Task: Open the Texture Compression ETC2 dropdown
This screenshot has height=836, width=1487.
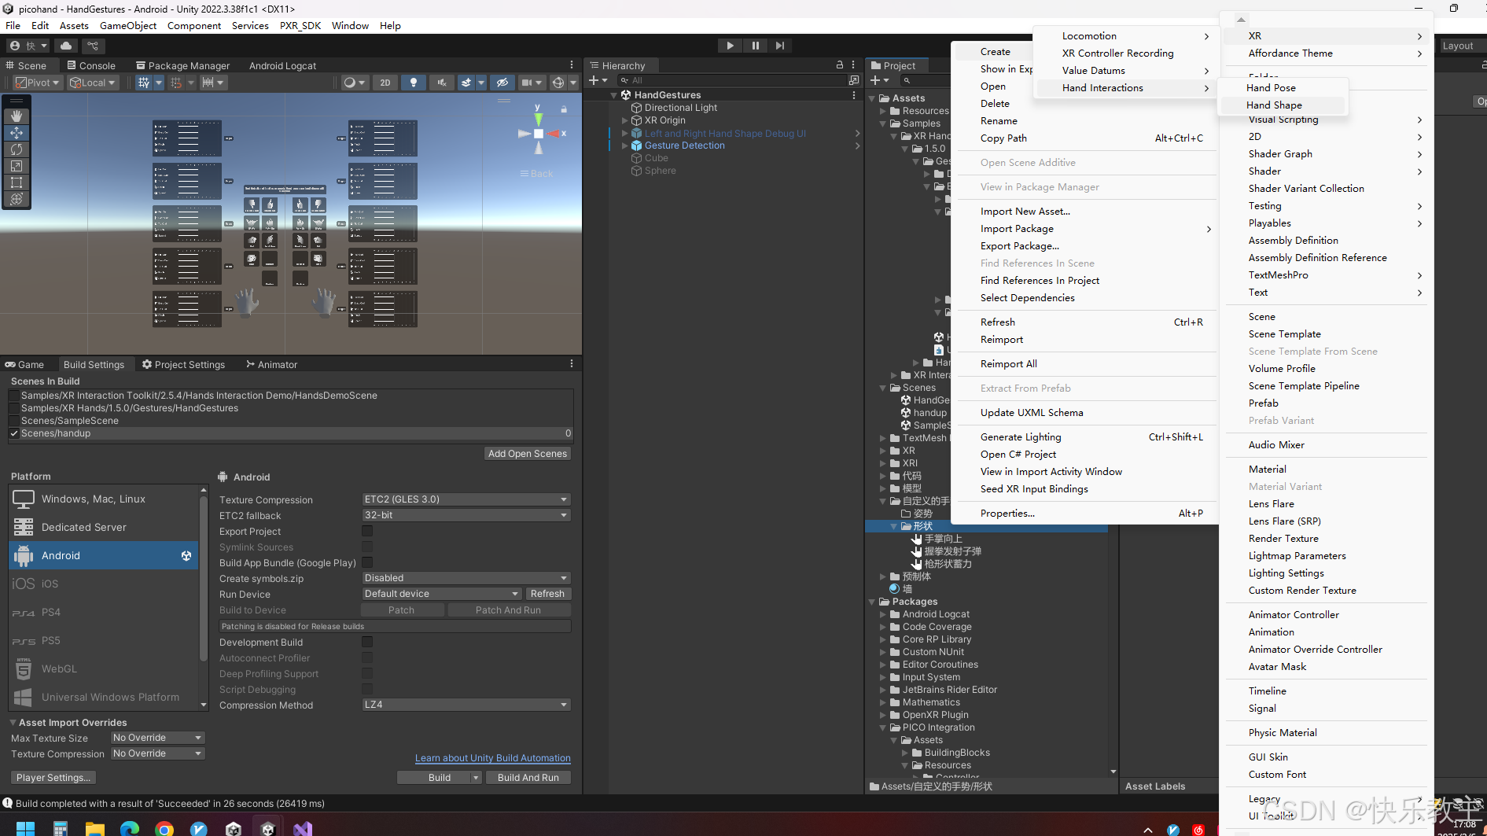Action: coord(466,499)
